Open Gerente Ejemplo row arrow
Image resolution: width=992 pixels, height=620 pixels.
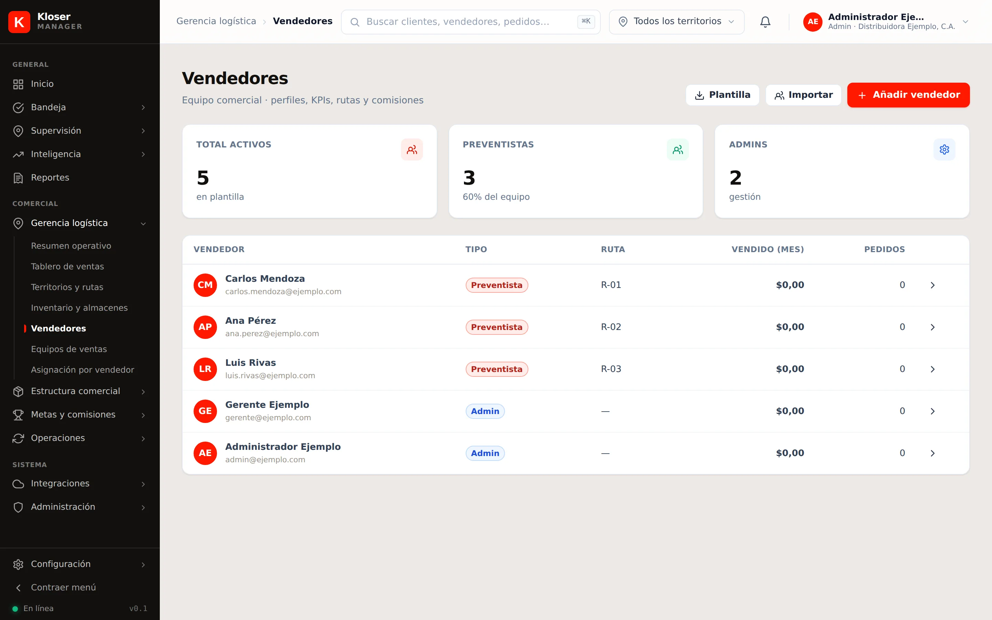tap(932, 411)
